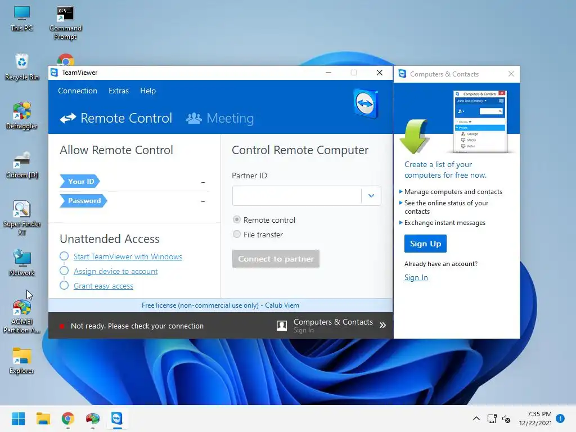Click Computers & Contacts Sign In footer text
This screenshot has width=576, height=432.
(x=303, y=330)
